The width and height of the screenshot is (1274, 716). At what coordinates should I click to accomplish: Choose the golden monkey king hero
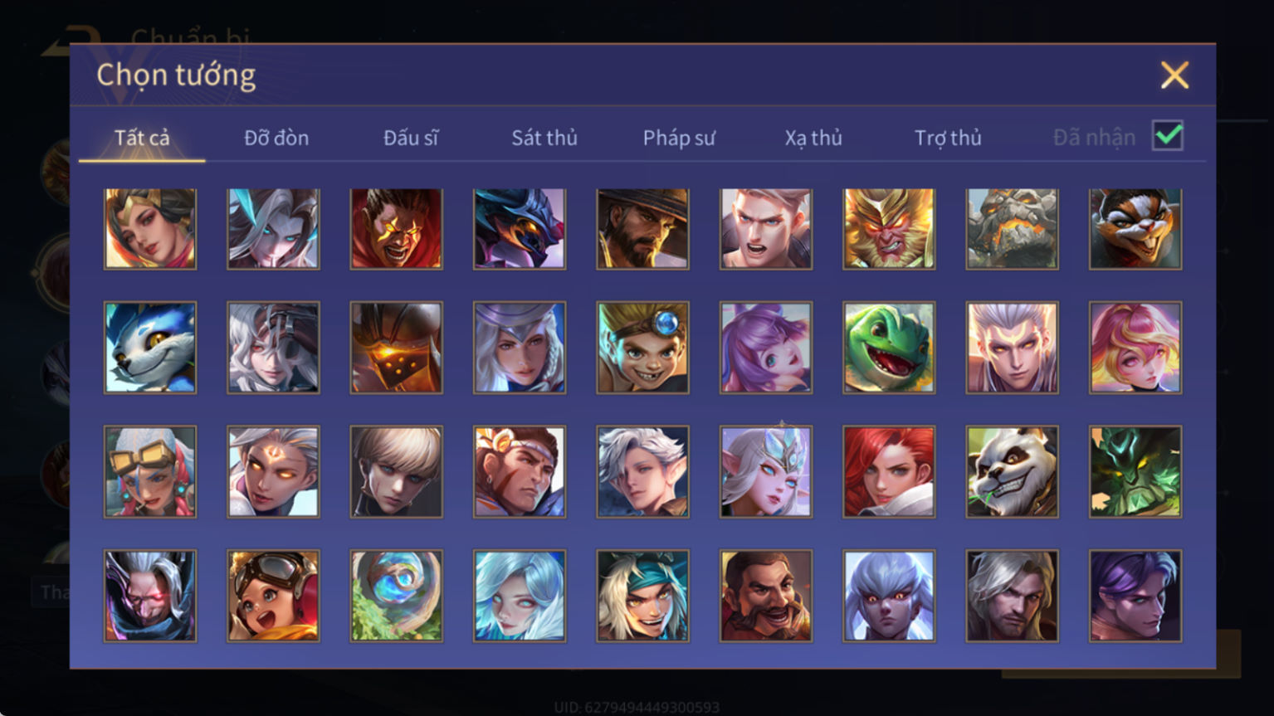888,229
